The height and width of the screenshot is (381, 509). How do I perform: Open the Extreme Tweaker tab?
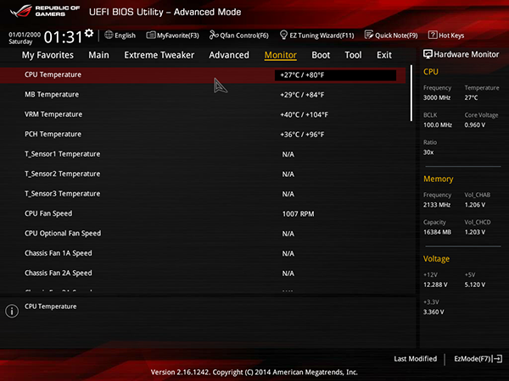click(159, 55)
